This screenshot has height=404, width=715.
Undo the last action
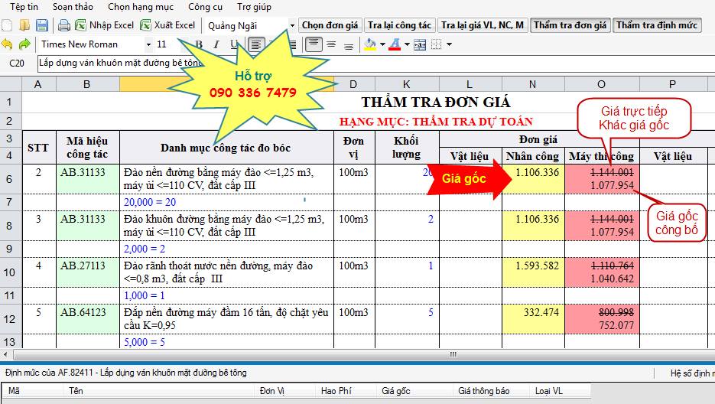[7, 44]
